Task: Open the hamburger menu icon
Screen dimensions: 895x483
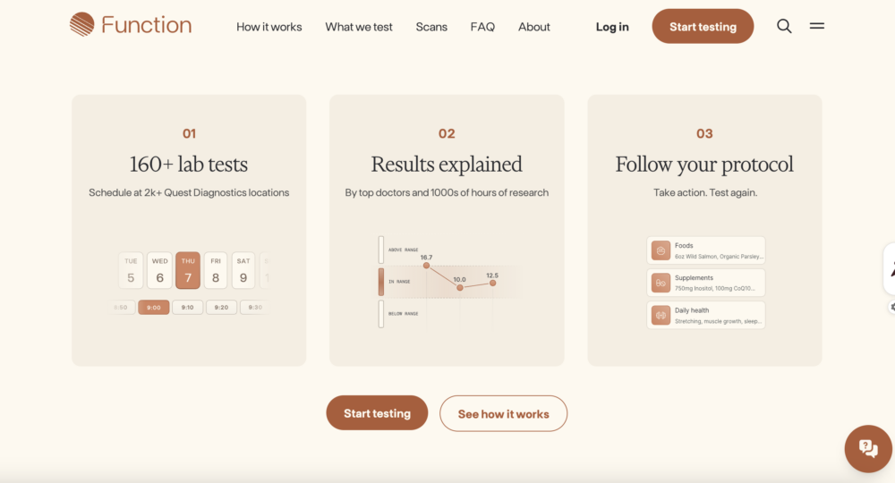Action: [x=817, y=26]
